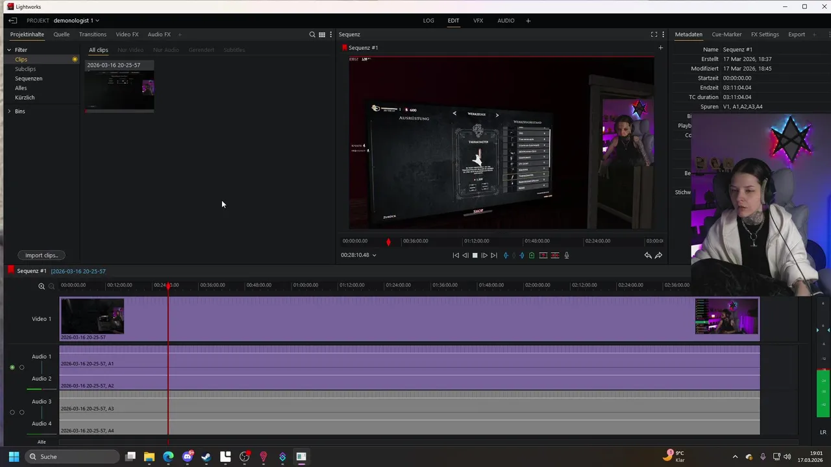831x467 pixels.
Task: Switch to the LOG workspace
Action: pos(428,21)
